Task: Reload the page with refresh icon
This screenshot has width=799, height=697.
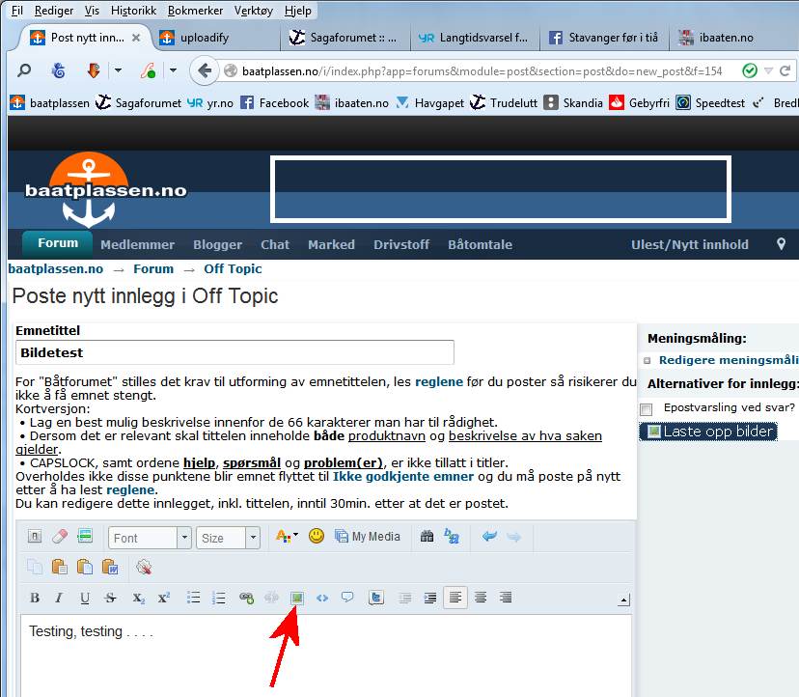Action: (785, 70)
